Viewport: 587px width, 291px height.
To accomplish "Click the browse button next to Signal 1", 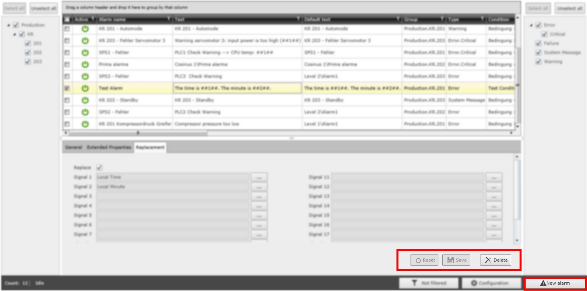I will pos(259,177).
